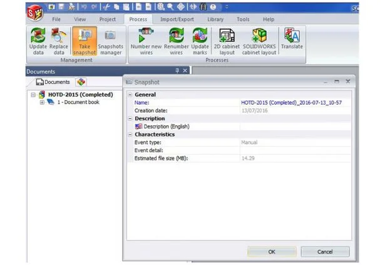
Task: Open the Snapshots manager
Action: 110,41
